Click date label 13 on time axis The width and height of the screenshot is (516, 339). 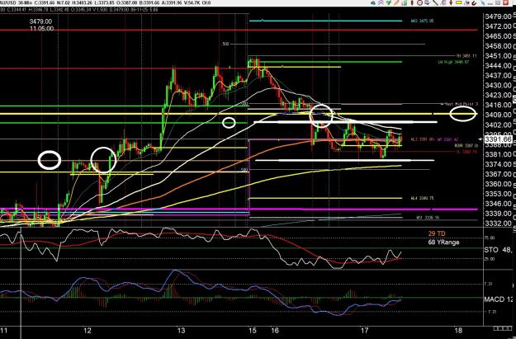click(x=180, y=330)
